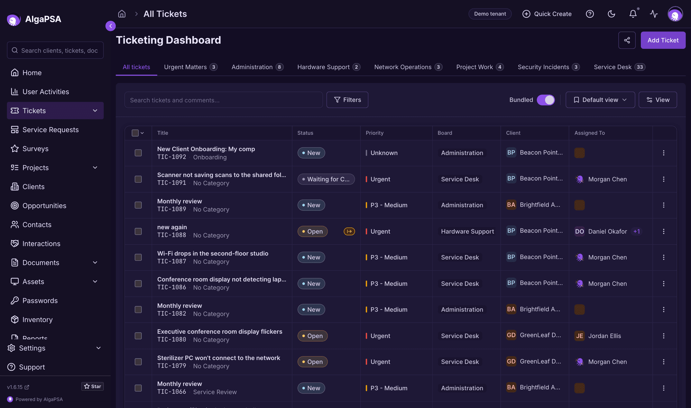Open Surveys from the sidebar

click(55, 149)
